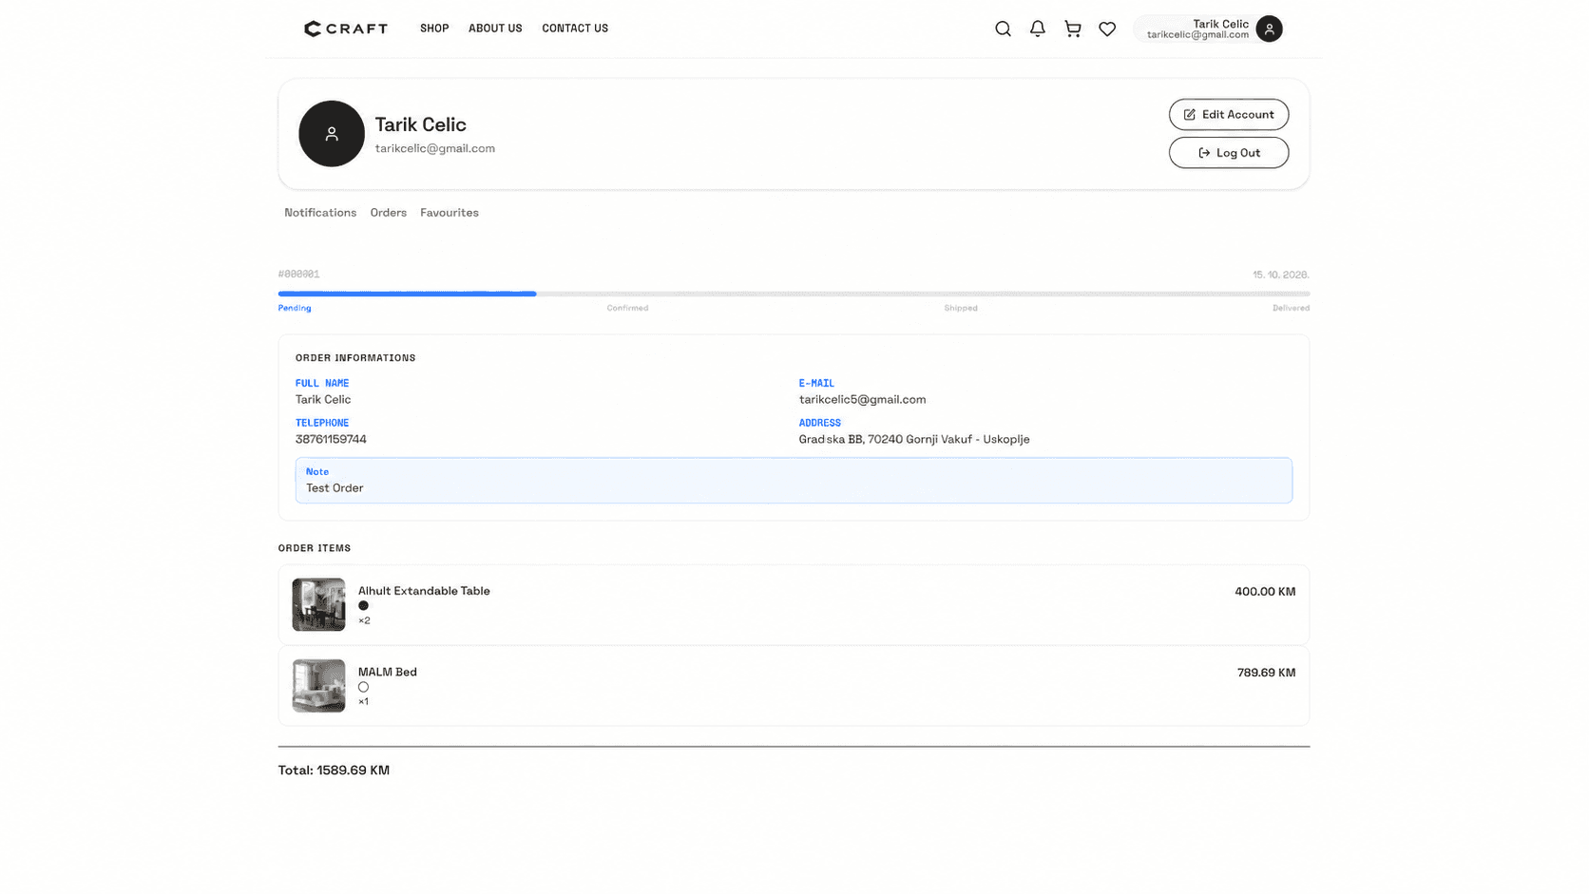Click the CRAFT logo

345,29
